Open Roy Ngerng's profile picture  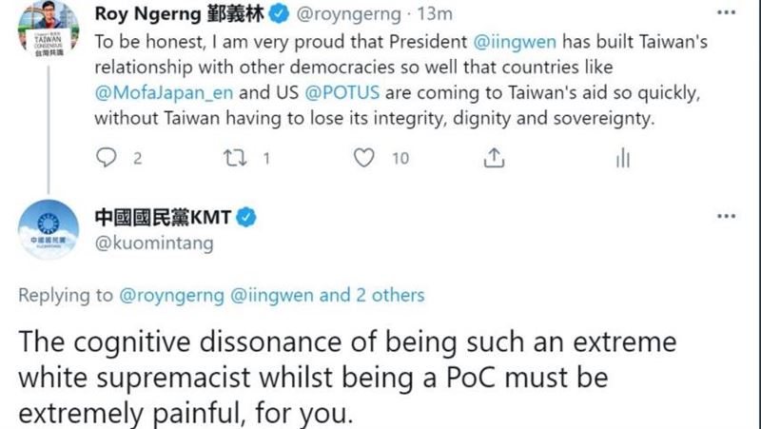49,30
